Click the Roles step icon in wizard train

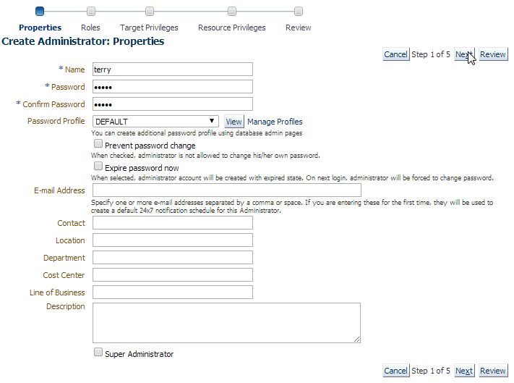point(90,11)
